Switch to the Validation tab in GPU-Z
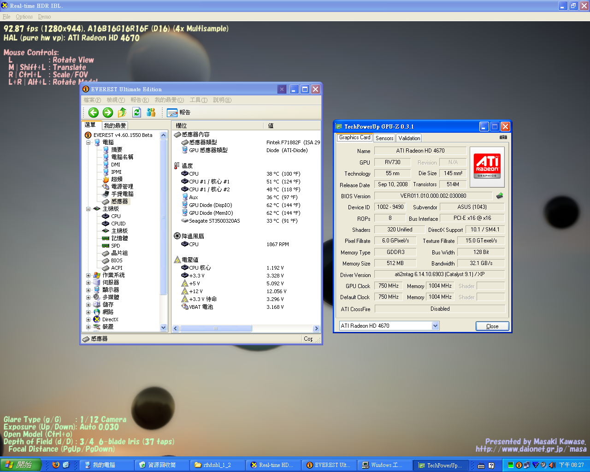The image size is (590, 472). coord(409,138)
